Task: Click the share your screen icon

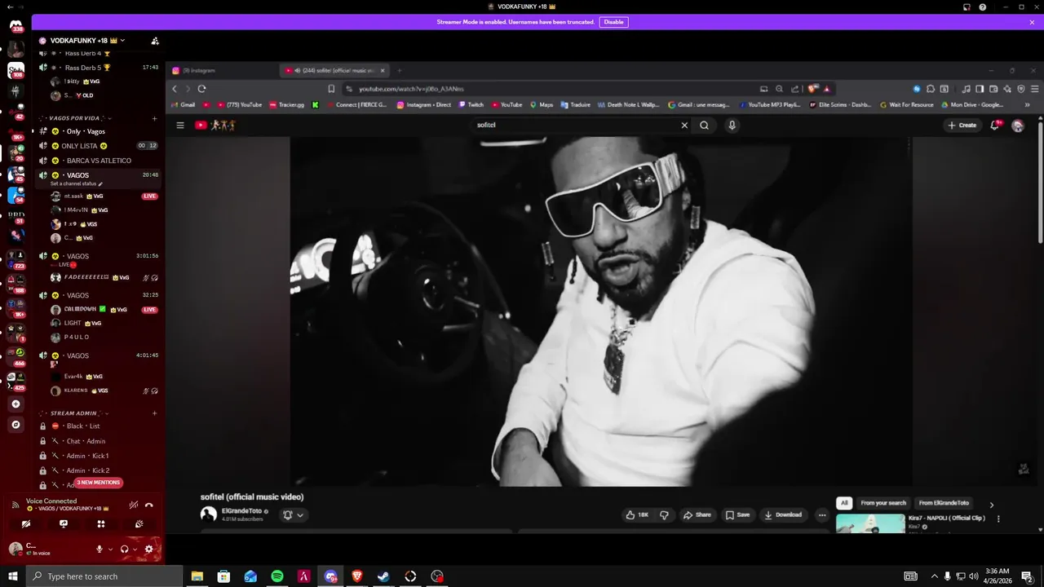Action: pos(64,524)
